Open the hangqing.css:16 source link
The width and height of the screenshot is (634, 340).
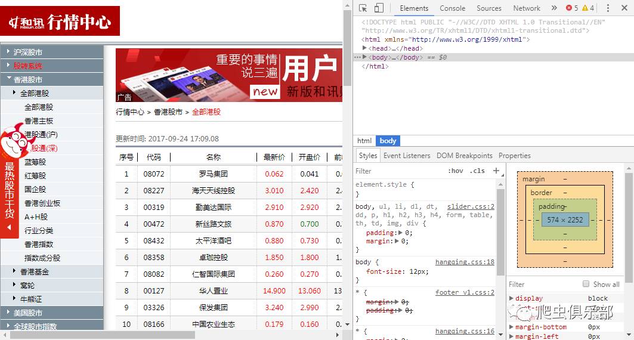click(465, 331)
